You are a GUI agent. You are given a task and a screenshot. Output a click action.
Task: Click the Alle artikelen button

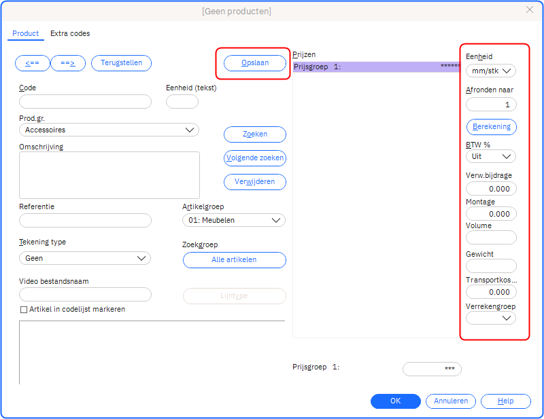234,260
